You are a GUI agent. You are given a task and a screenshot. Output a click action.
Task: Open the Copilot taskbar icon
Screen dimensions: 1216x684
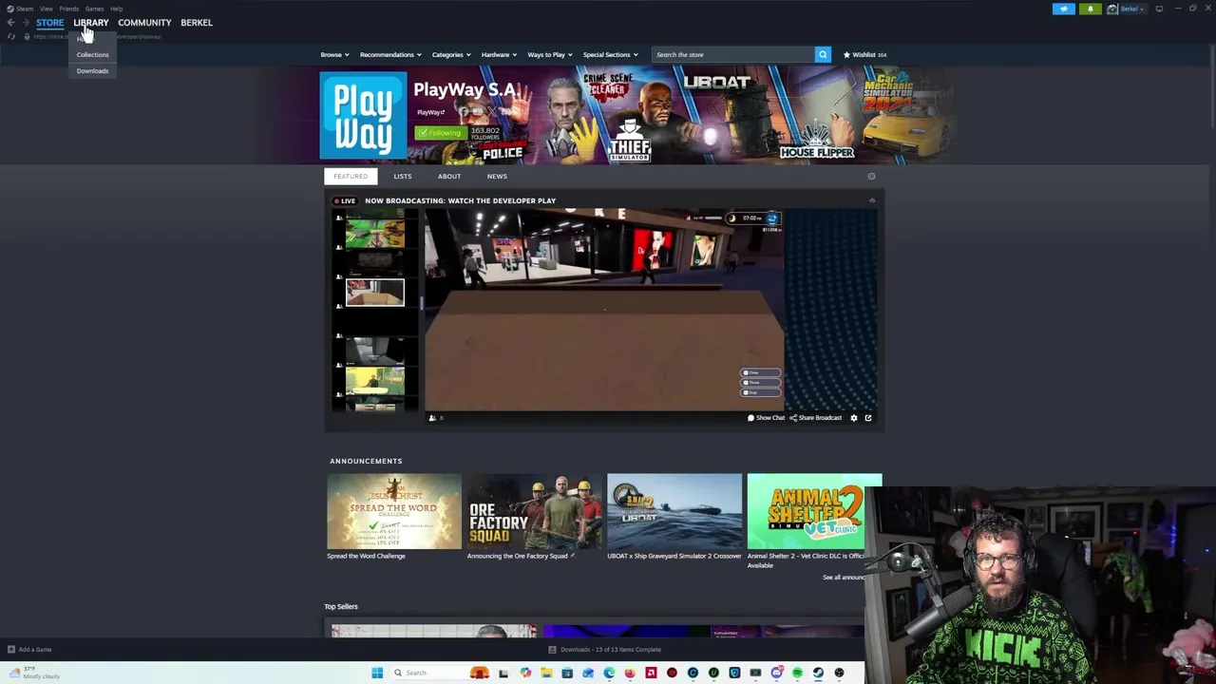point(525,673)
